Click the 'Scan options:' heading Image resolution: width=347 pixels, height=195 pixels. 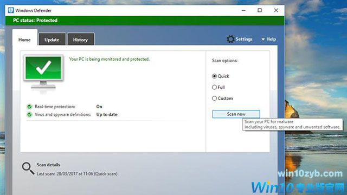click(x=225, y=61)
